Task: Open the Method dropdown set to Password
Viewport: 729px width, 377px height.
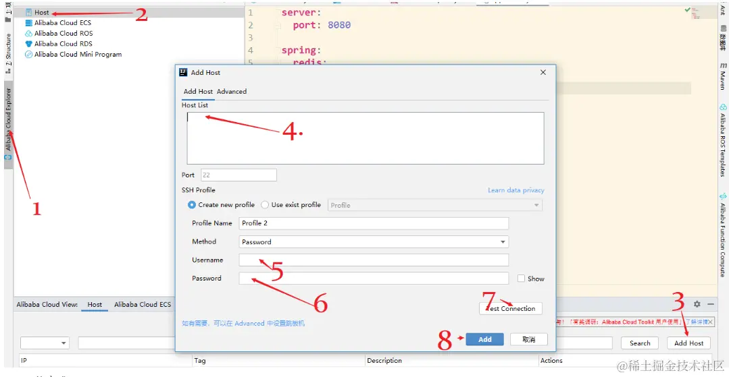Action: pyautogui.click(x=374, y=242)
